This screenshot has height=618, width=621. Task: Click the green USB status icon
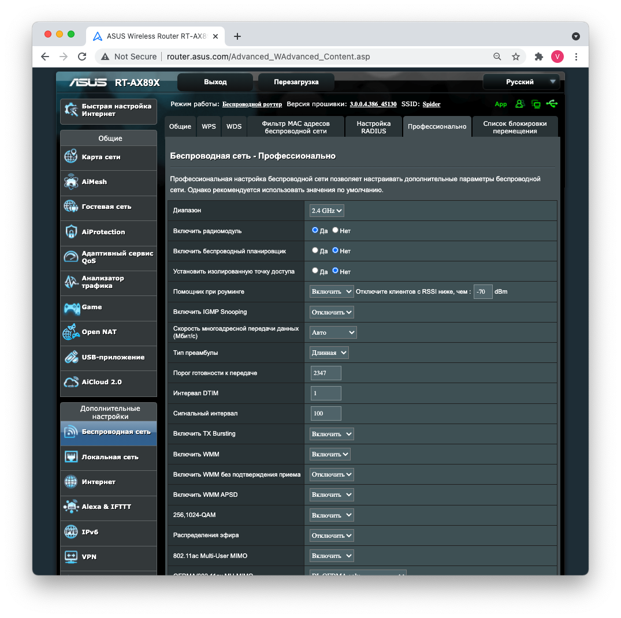tap(552, 104)
